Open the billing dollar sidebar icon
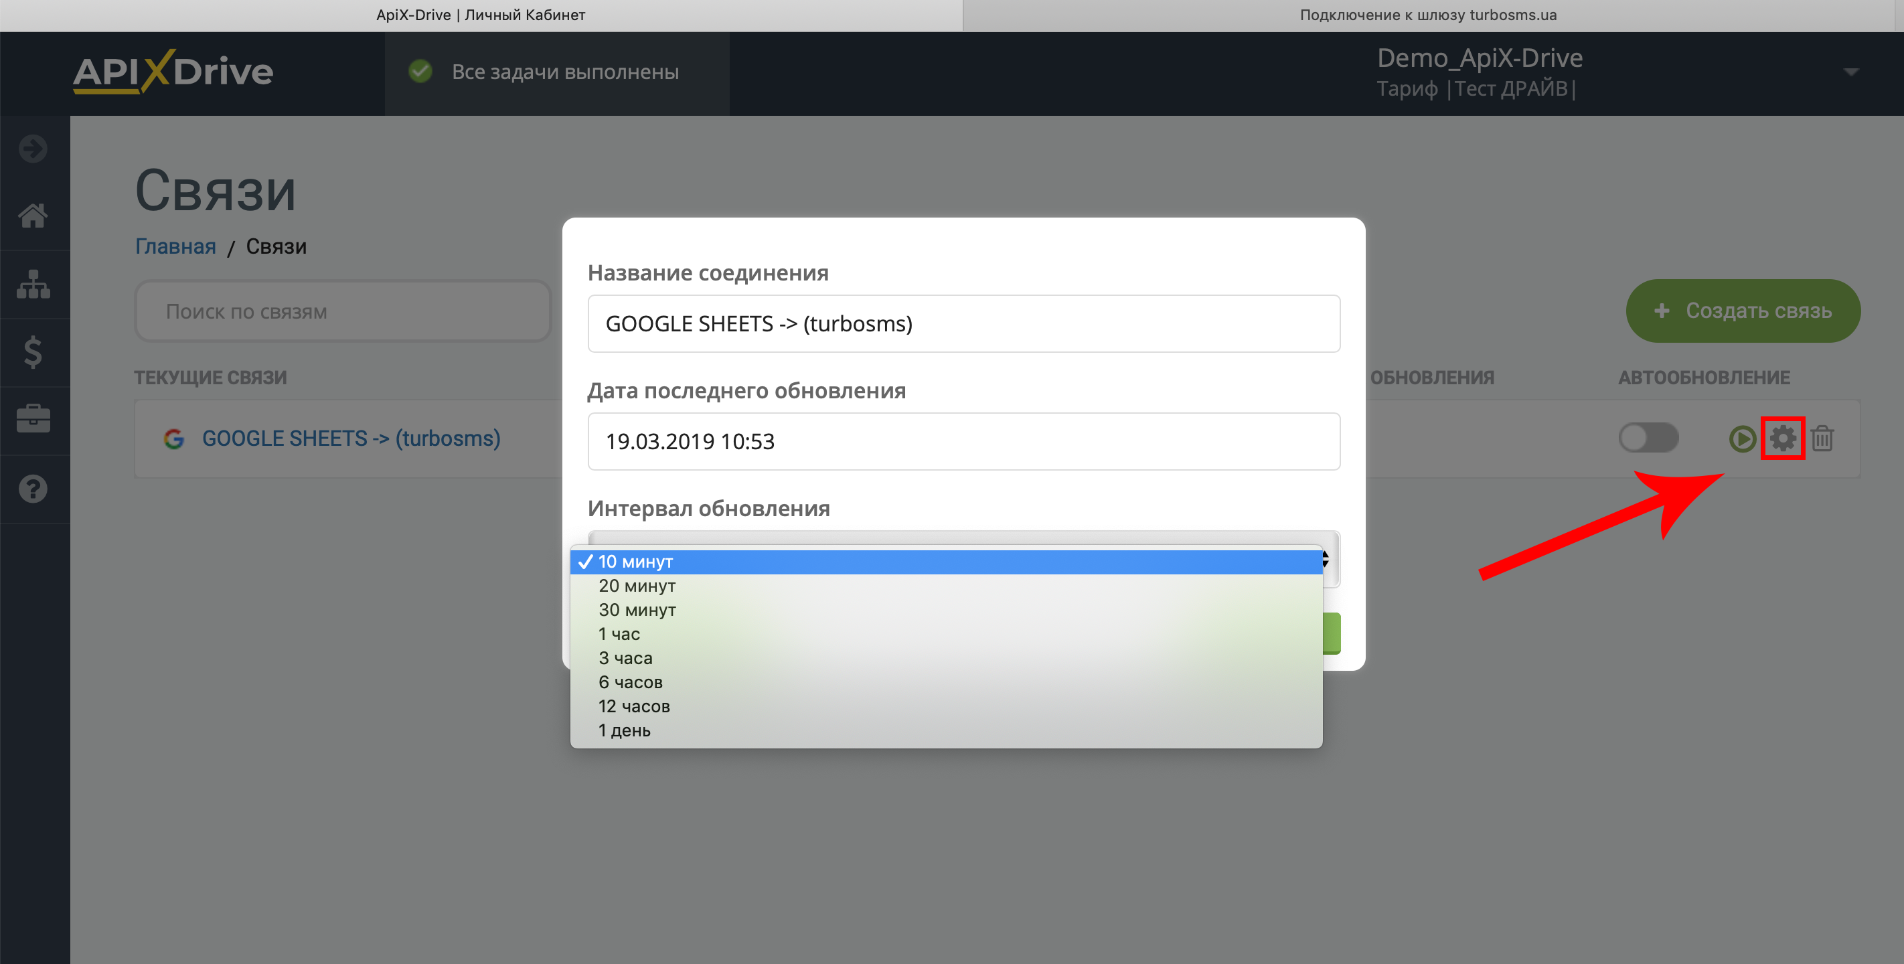1904x964 pixels. (33, 352)
